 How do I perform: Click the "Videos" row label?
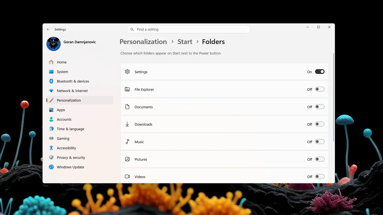pyautogui.click(x=140, y=177)
